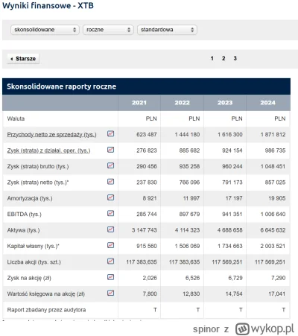
Task: Select the 2024 column header
Action: [268, 103]
